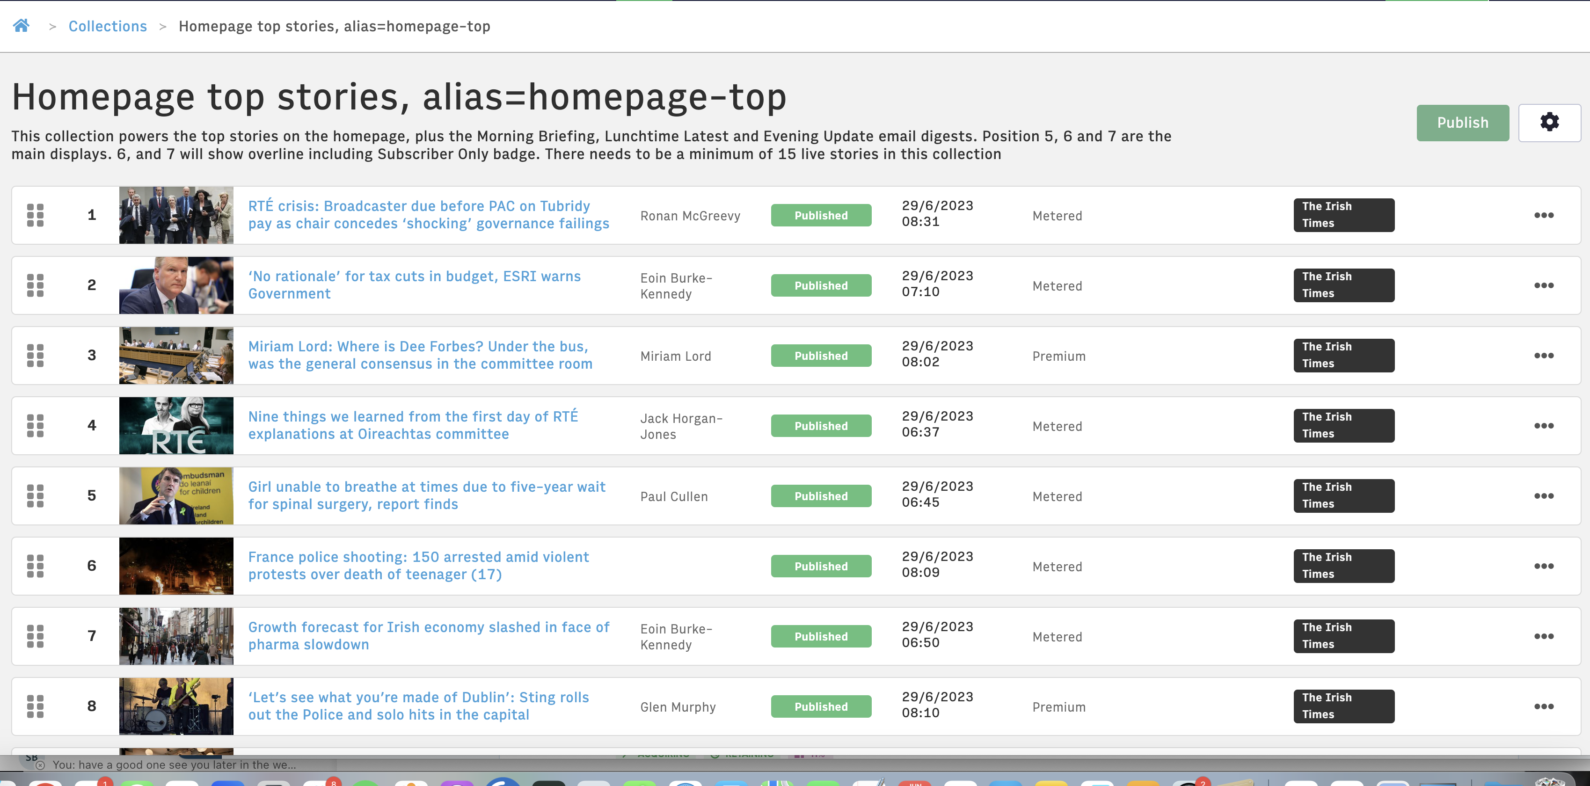This screenshot has width=1590, height=786.
Task: Select Premium label in Miriam Lord row
Action: (1058, 356)
